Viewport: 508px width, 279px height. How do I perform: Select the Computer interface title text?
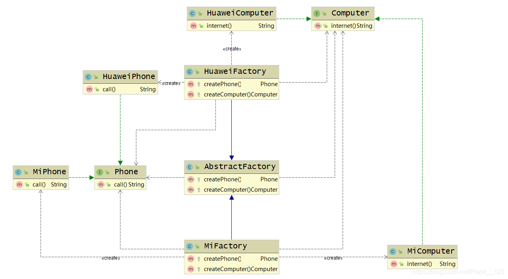point(350,13)
